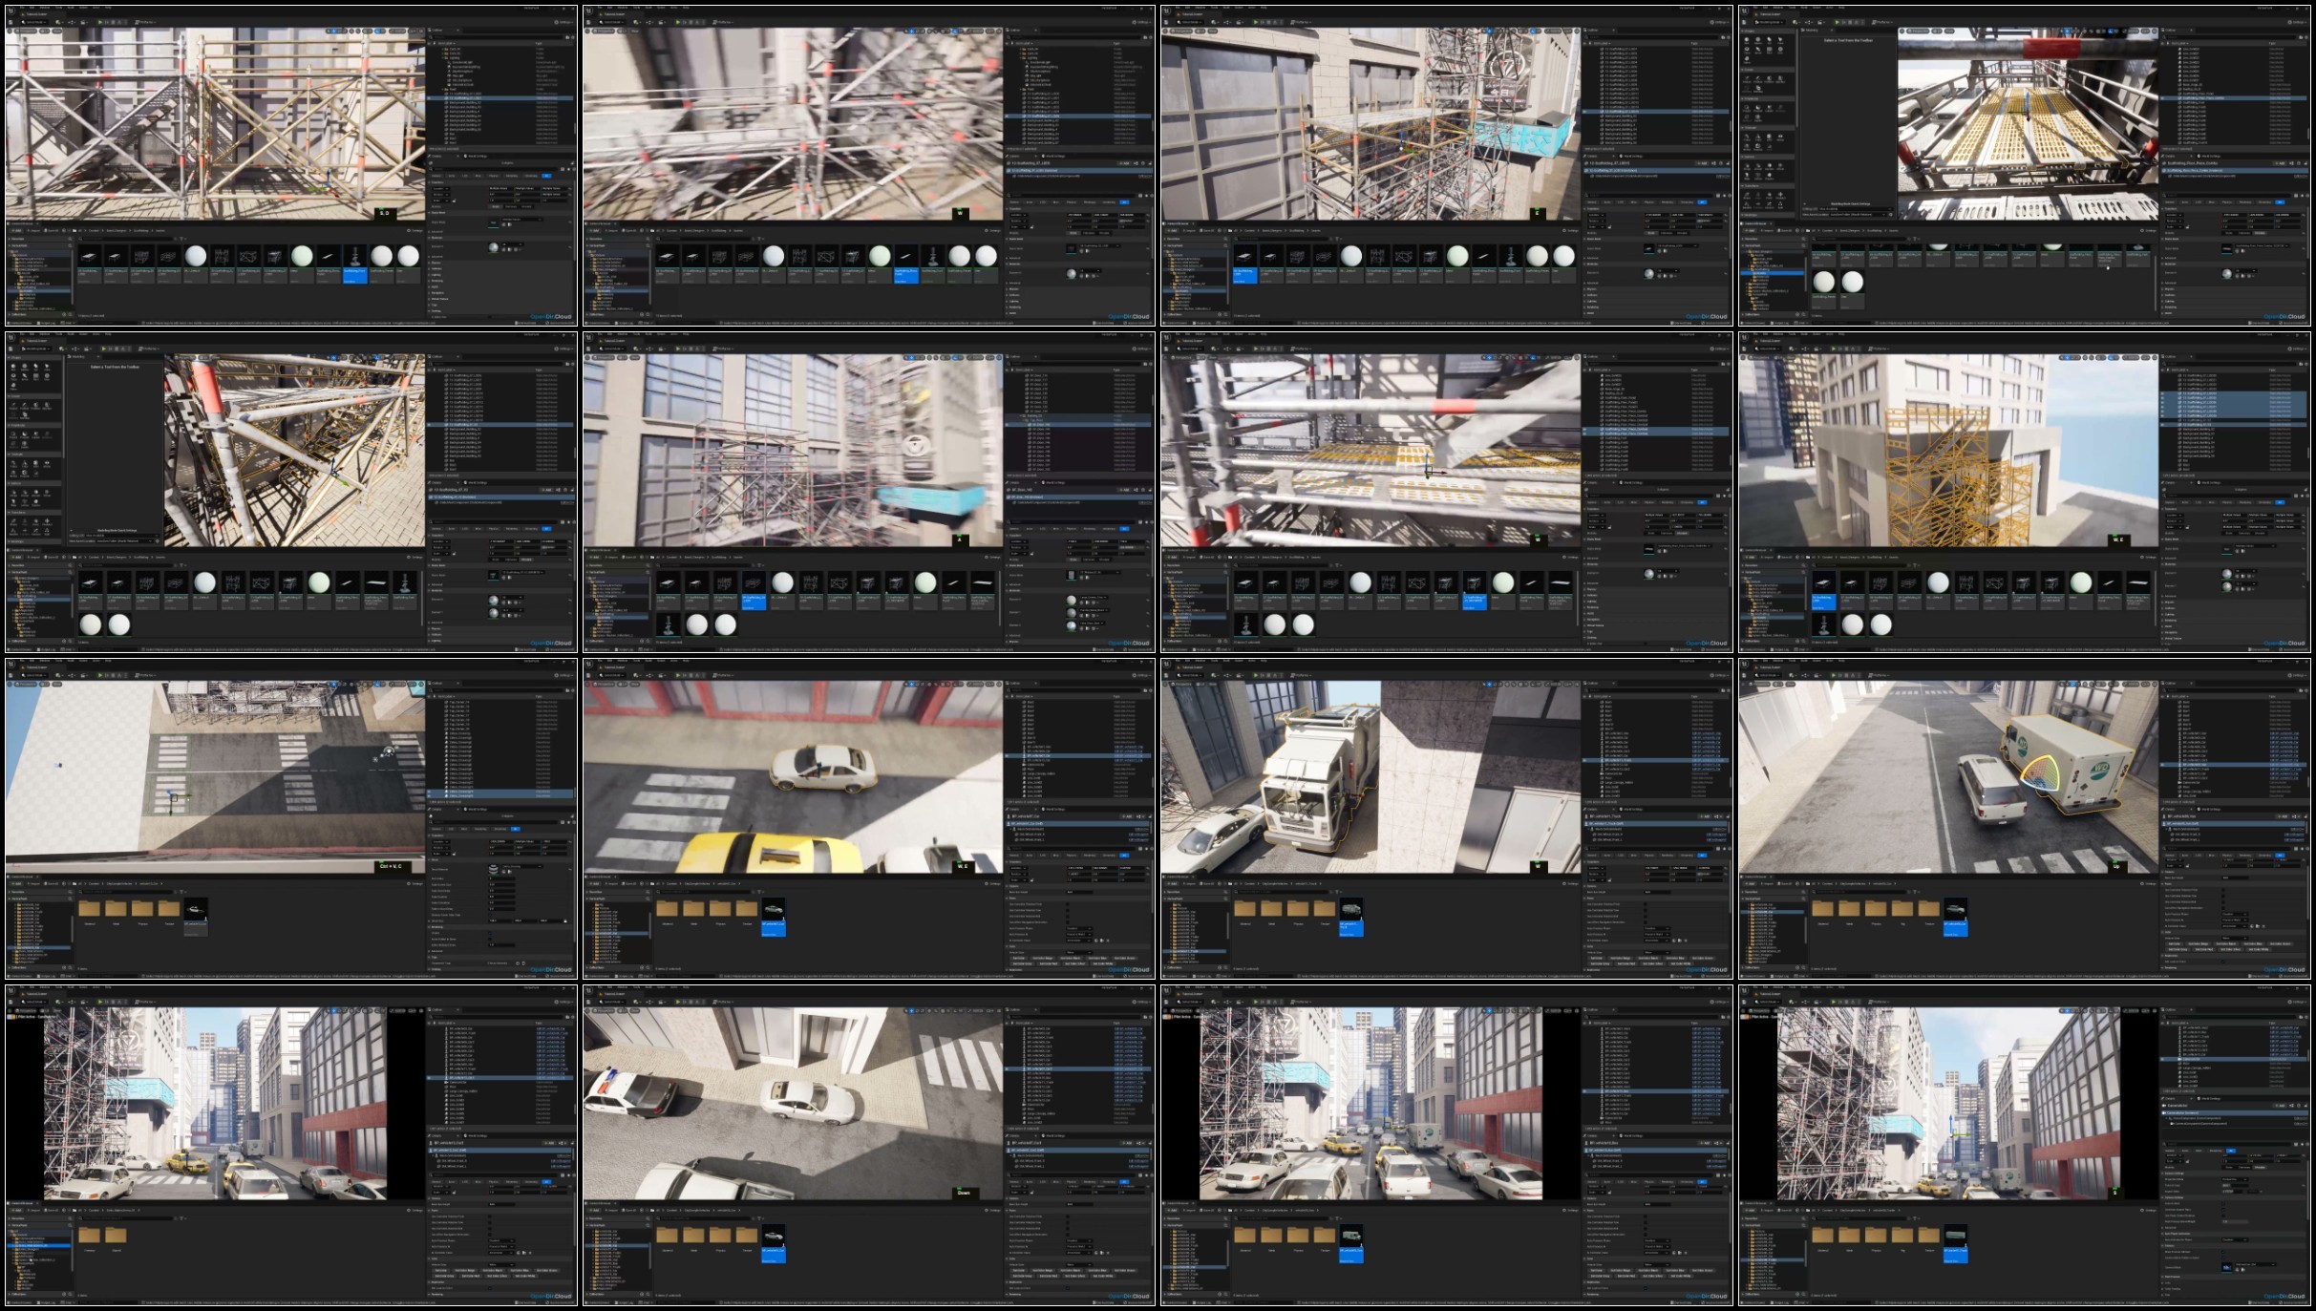Open Location dropdown in garbage truck Transform section

(1599, 866)
